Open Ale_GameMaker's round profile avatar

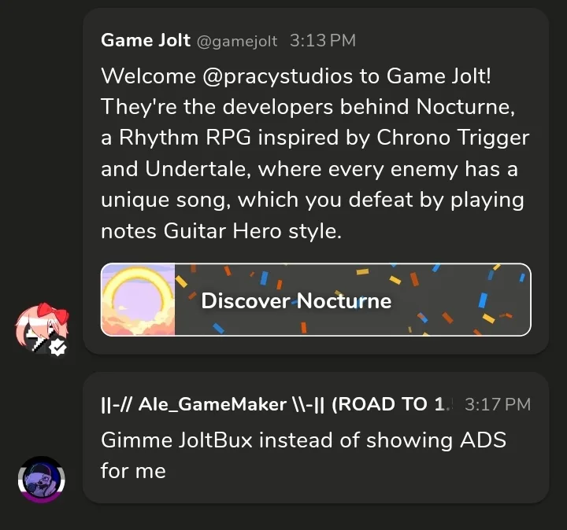click(42, 480)
